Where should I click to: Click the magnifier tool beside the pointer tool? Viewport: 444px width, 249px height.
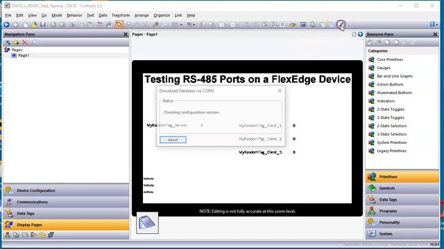[x=129, y=25]
